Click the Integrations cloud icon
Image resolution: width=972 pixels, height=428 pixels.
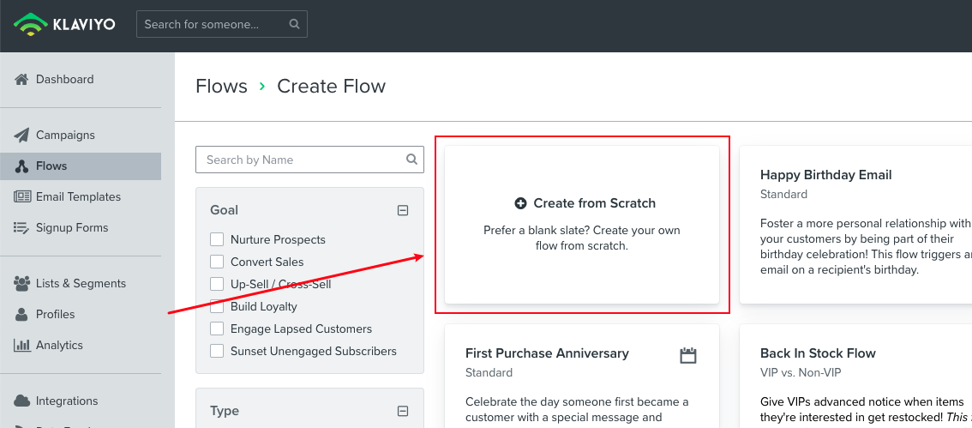click(21, 401)
